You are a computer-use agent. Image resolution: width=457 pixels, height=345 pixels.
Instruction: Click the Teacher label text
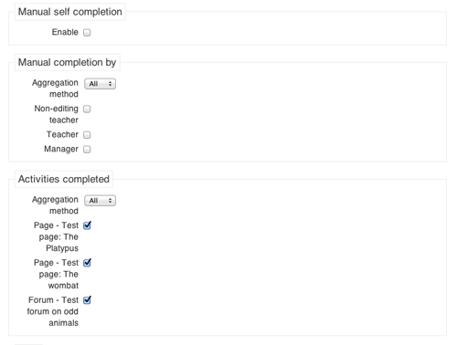click(62, 134)
